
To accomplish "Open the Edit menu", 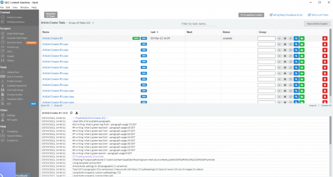I will 8,7.
